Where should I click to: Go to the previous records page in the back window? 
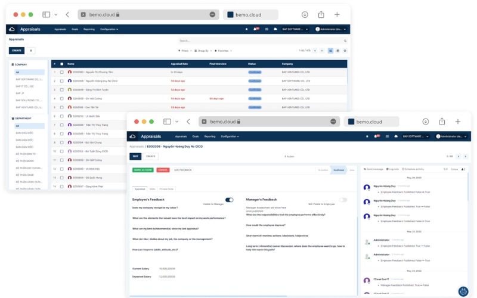(x=315, y=51)
